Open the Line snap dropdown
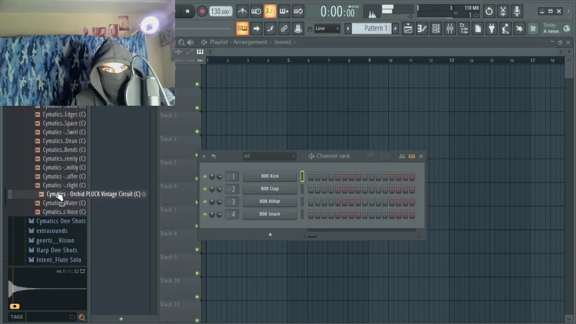576x324 pixels. tap(327, 28)
